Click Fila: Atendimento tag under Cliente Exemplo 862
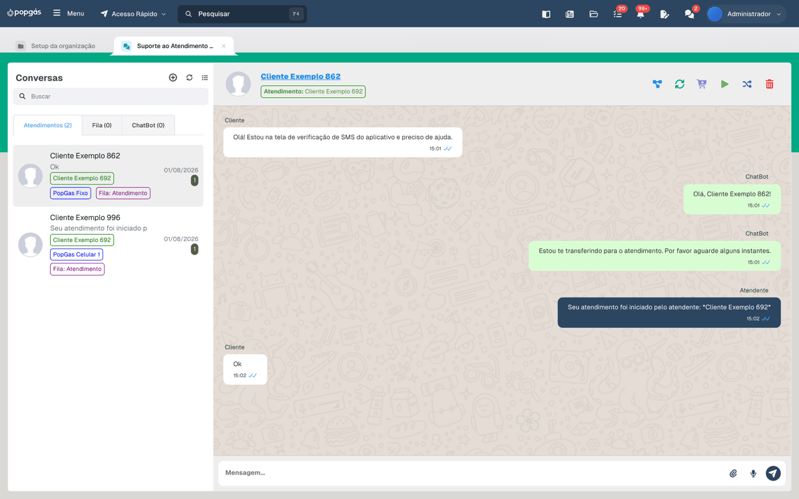This screenshot has height=499, width=799. tap(123, 193)
